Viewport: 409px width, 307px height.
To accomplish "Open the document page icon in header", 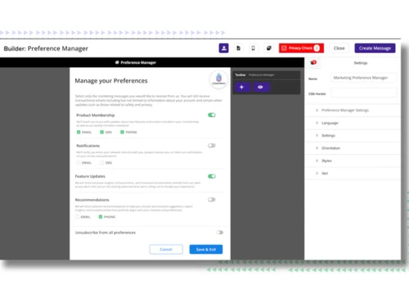I will pos(238,48).
